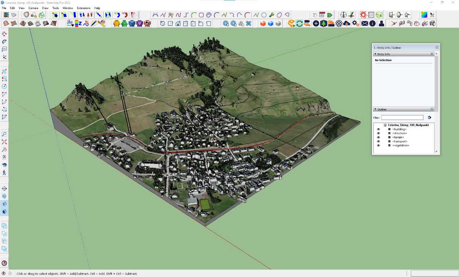
Task: Open the Edit menu
Action: click(13, 8)
